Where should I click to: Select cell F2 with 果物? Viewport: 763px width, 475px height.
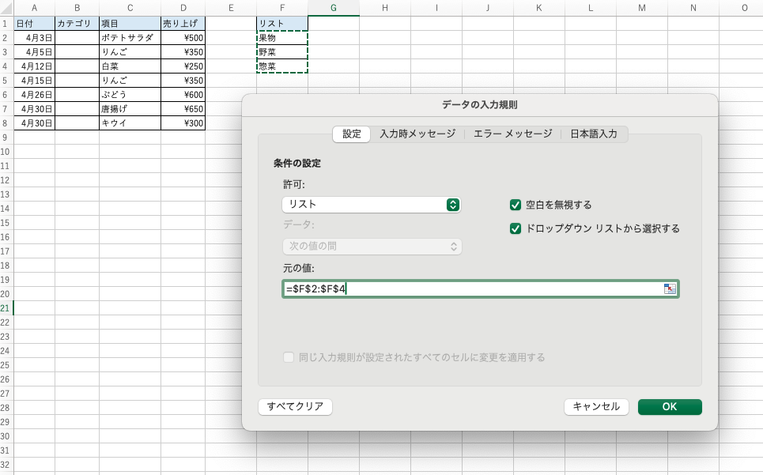(x=281, y=38)
